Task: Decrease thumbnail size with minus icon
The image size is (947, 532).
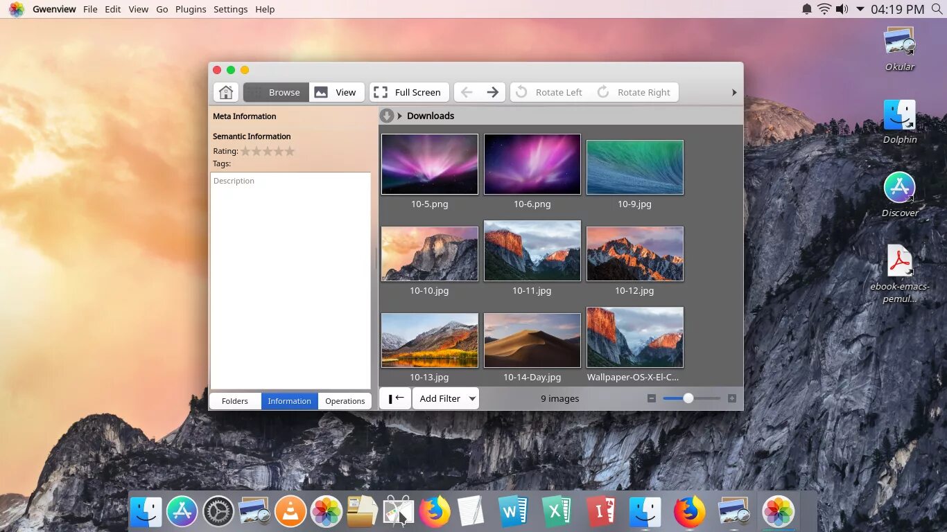Action: pyautogui.click(x=652, y=398)
